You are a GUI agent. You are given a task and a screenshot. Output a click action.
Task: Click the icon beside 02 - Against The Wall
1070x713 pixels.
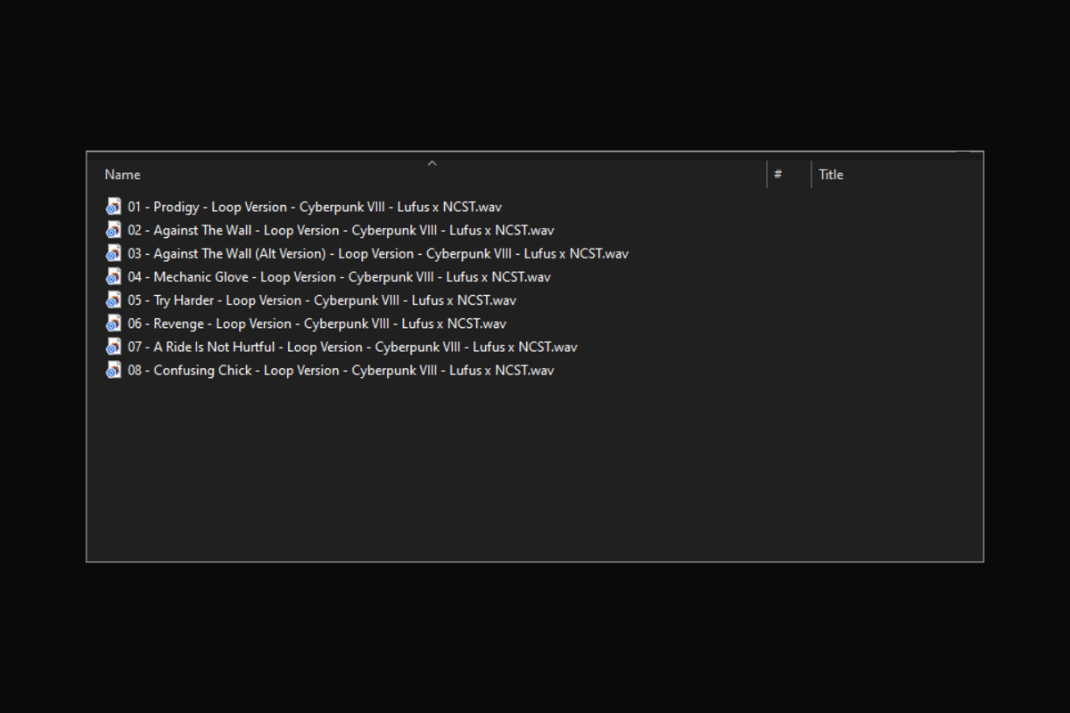click(x=113, y=230)
